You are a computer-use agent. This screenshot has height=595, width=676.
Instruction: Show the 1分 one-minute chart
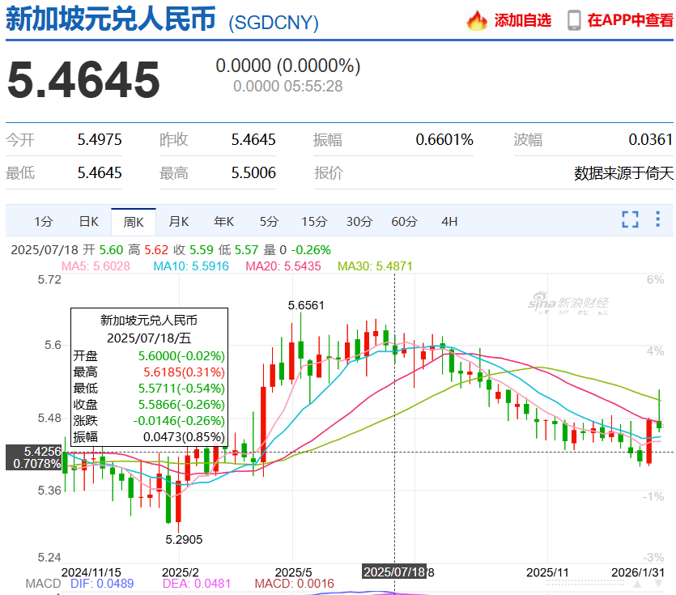pyautogui.click(x=43, y=222)
